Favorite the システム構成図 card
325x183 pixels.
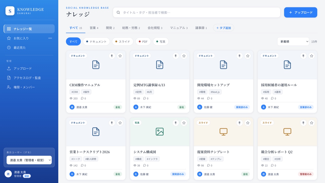coord(184,123)
